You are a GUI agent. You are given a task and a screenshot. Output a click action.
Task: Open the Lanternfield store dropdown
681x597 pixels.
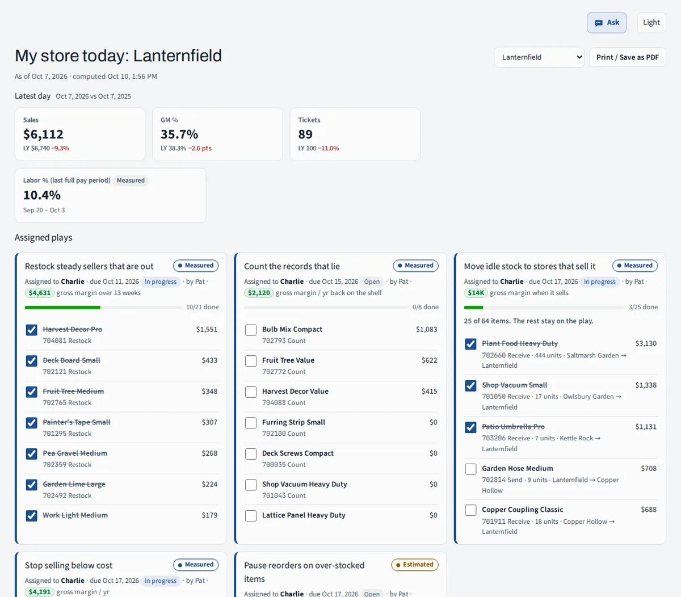tap(539, 57)
